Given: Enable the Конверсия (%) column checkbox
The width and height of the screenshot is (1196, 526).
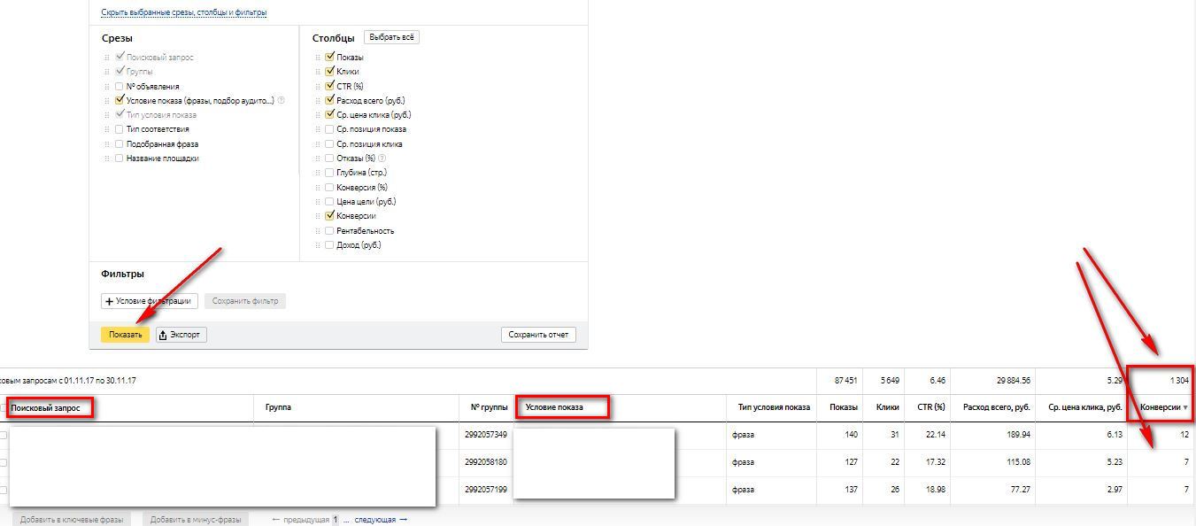Looking at the screenshot, I should (330, 188).
